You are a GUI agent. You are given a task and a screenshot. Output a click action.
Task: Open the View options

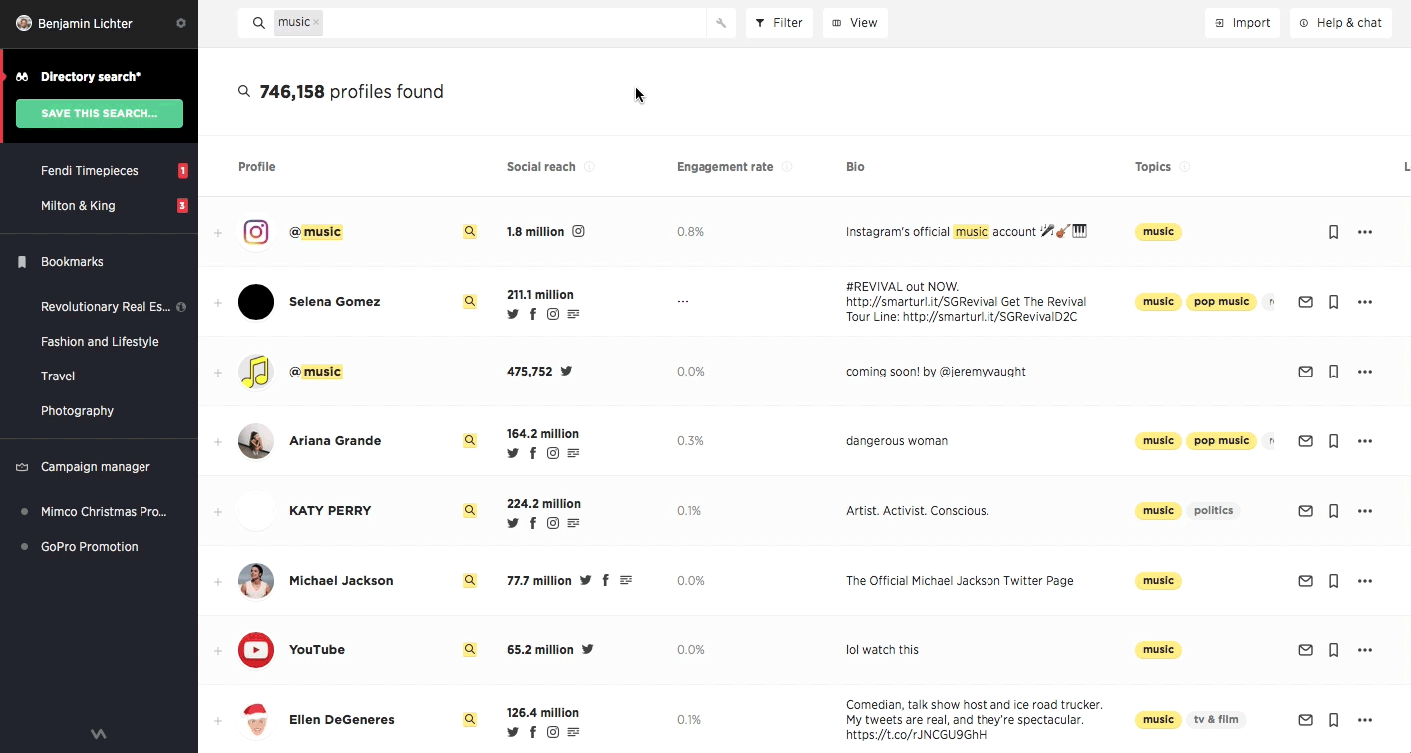click(855, 23)
